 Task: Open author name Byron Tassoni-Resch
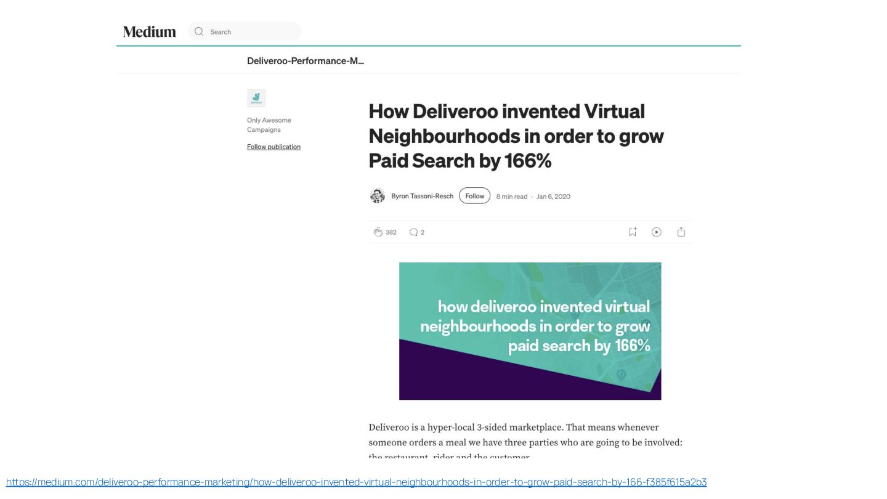(x=422, y=196)
